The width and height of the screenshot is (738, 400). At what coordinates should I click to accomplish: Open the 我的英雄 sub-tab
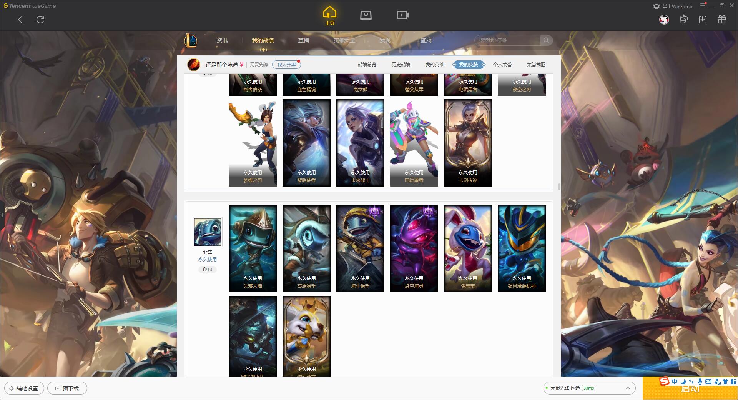pyautogui.click(x=435, y=65)
